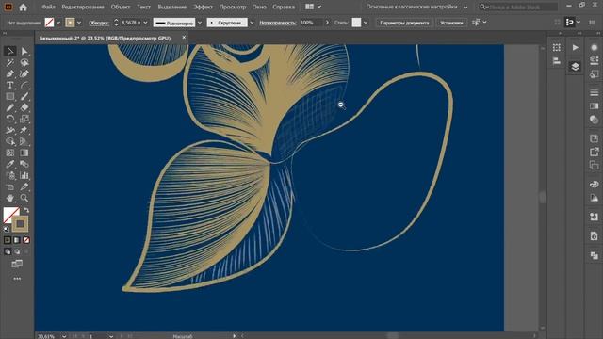
Task: Choose the Eyedropper tool
Action: [x=10, y=164]
